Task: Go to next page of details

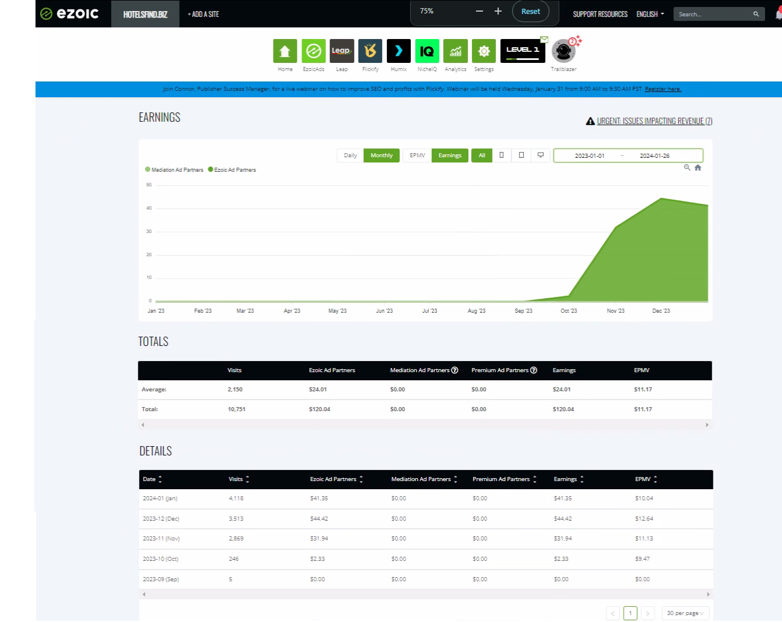Action: pos(648,613)
